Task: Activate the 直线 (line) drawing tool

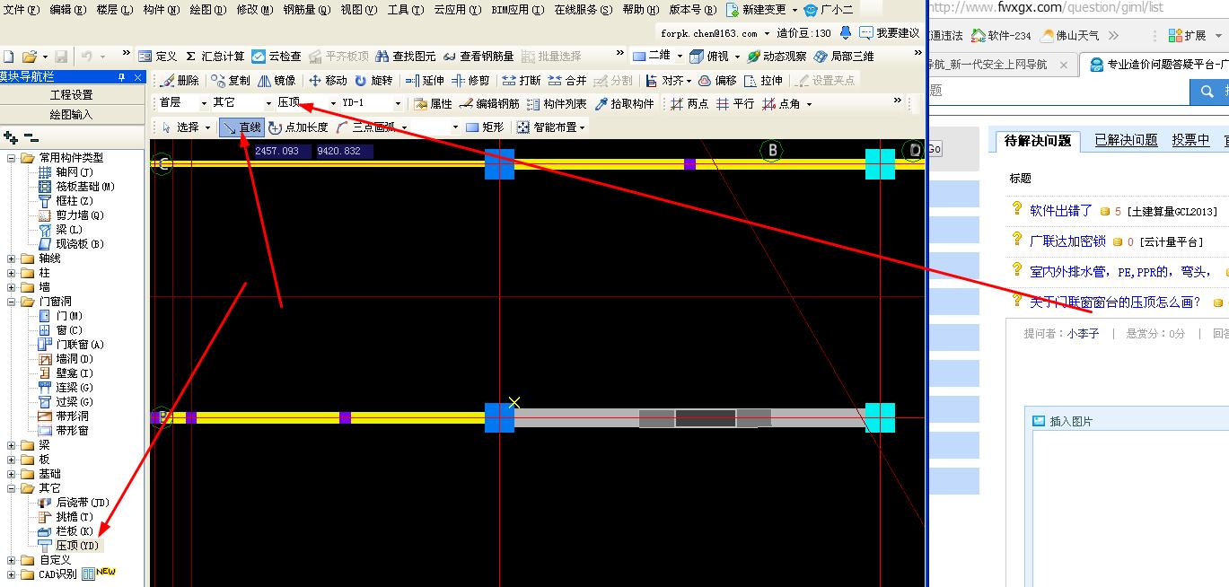Action: [242, 127]
